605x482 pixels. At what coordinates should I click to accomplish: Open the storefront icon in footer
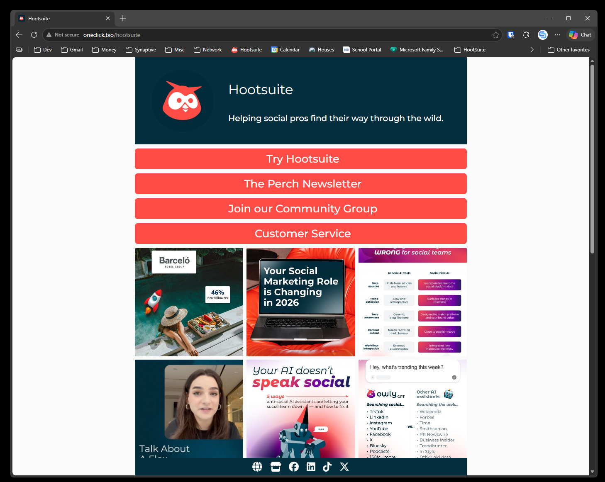(276, 467)
